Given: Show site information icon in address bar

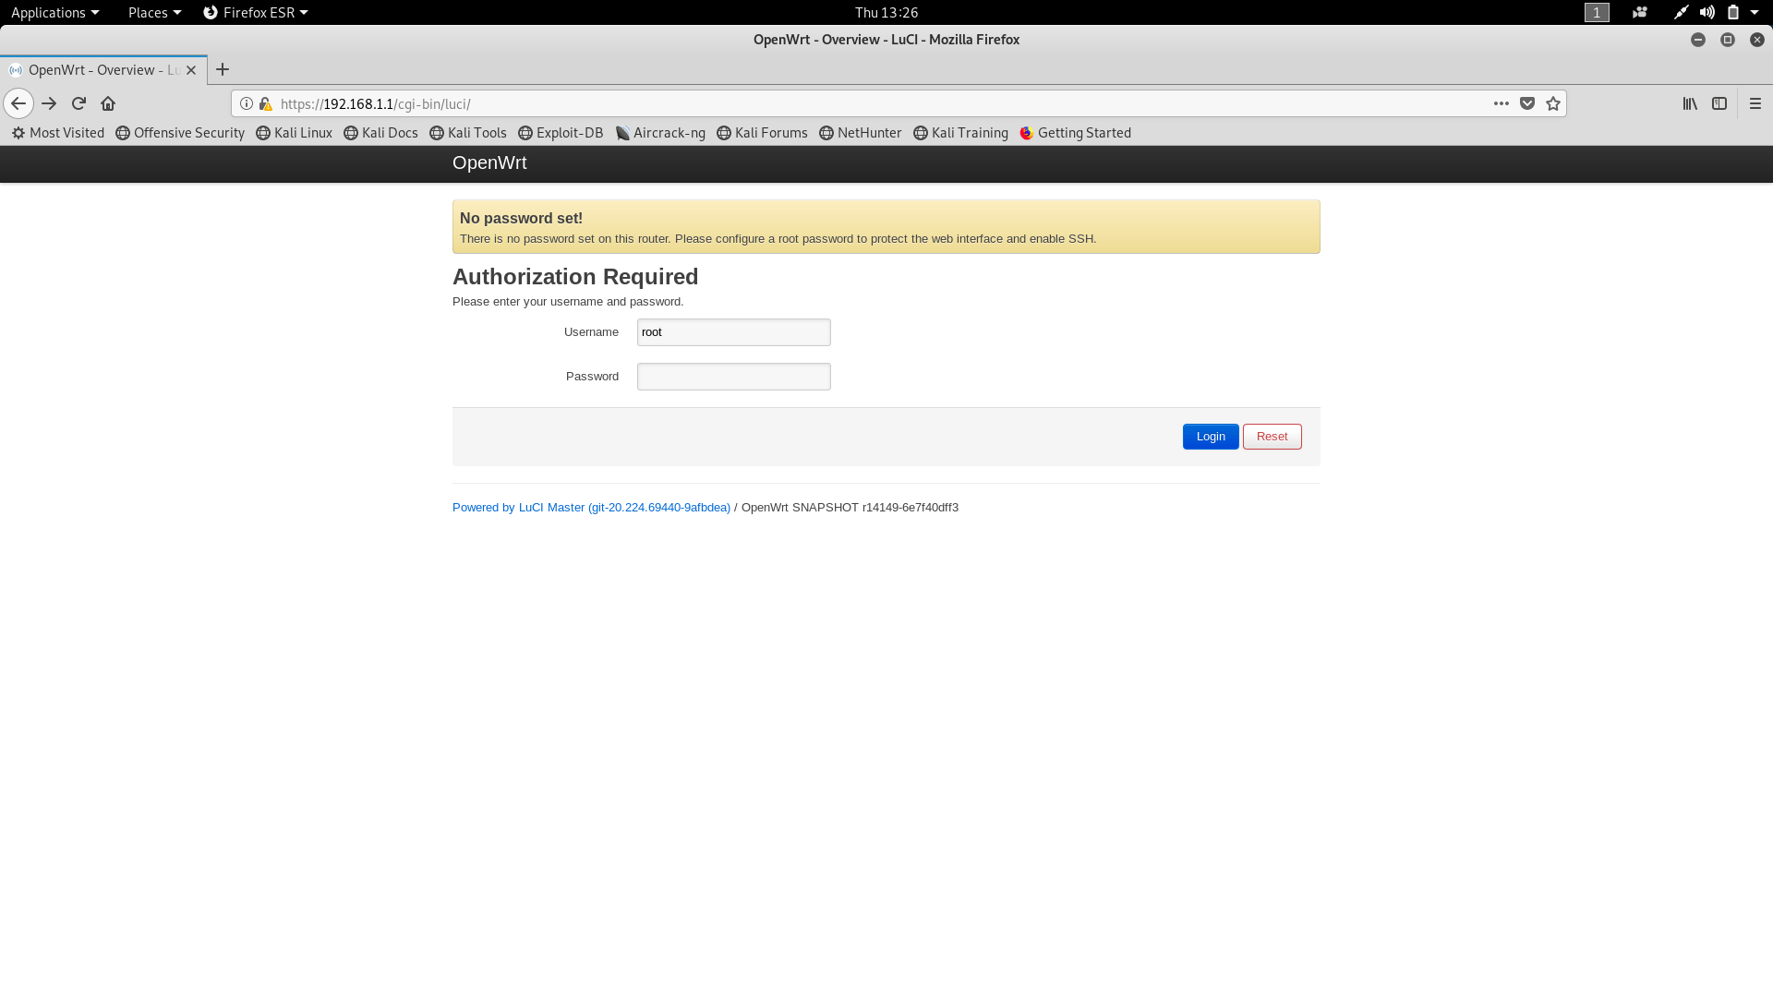Looking at the screenshot, I should pos(247,103).
